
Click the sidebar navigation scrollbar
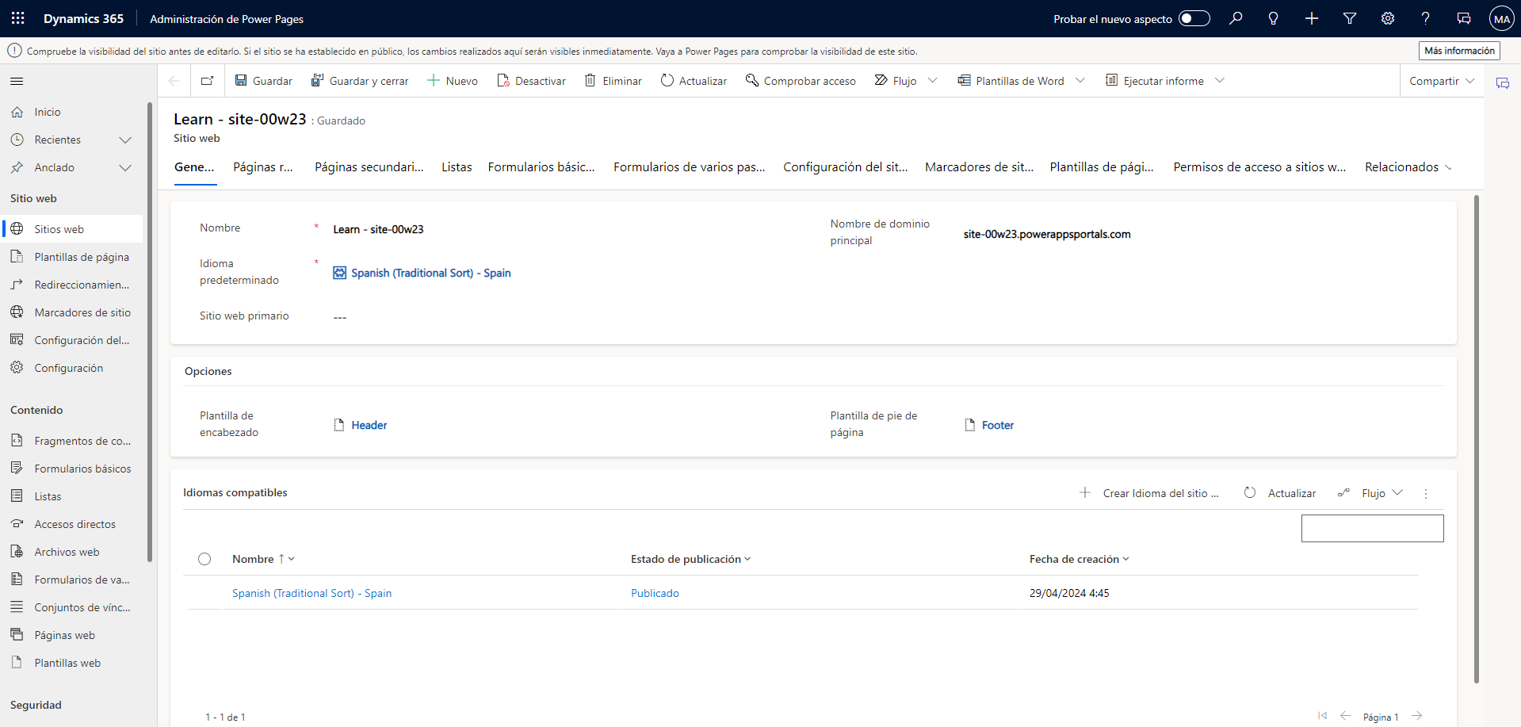(x=150, y=332)
